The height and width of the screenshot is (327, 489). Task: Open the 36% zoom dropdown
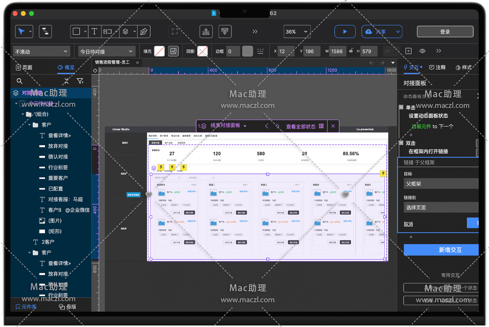pos(297,32)
